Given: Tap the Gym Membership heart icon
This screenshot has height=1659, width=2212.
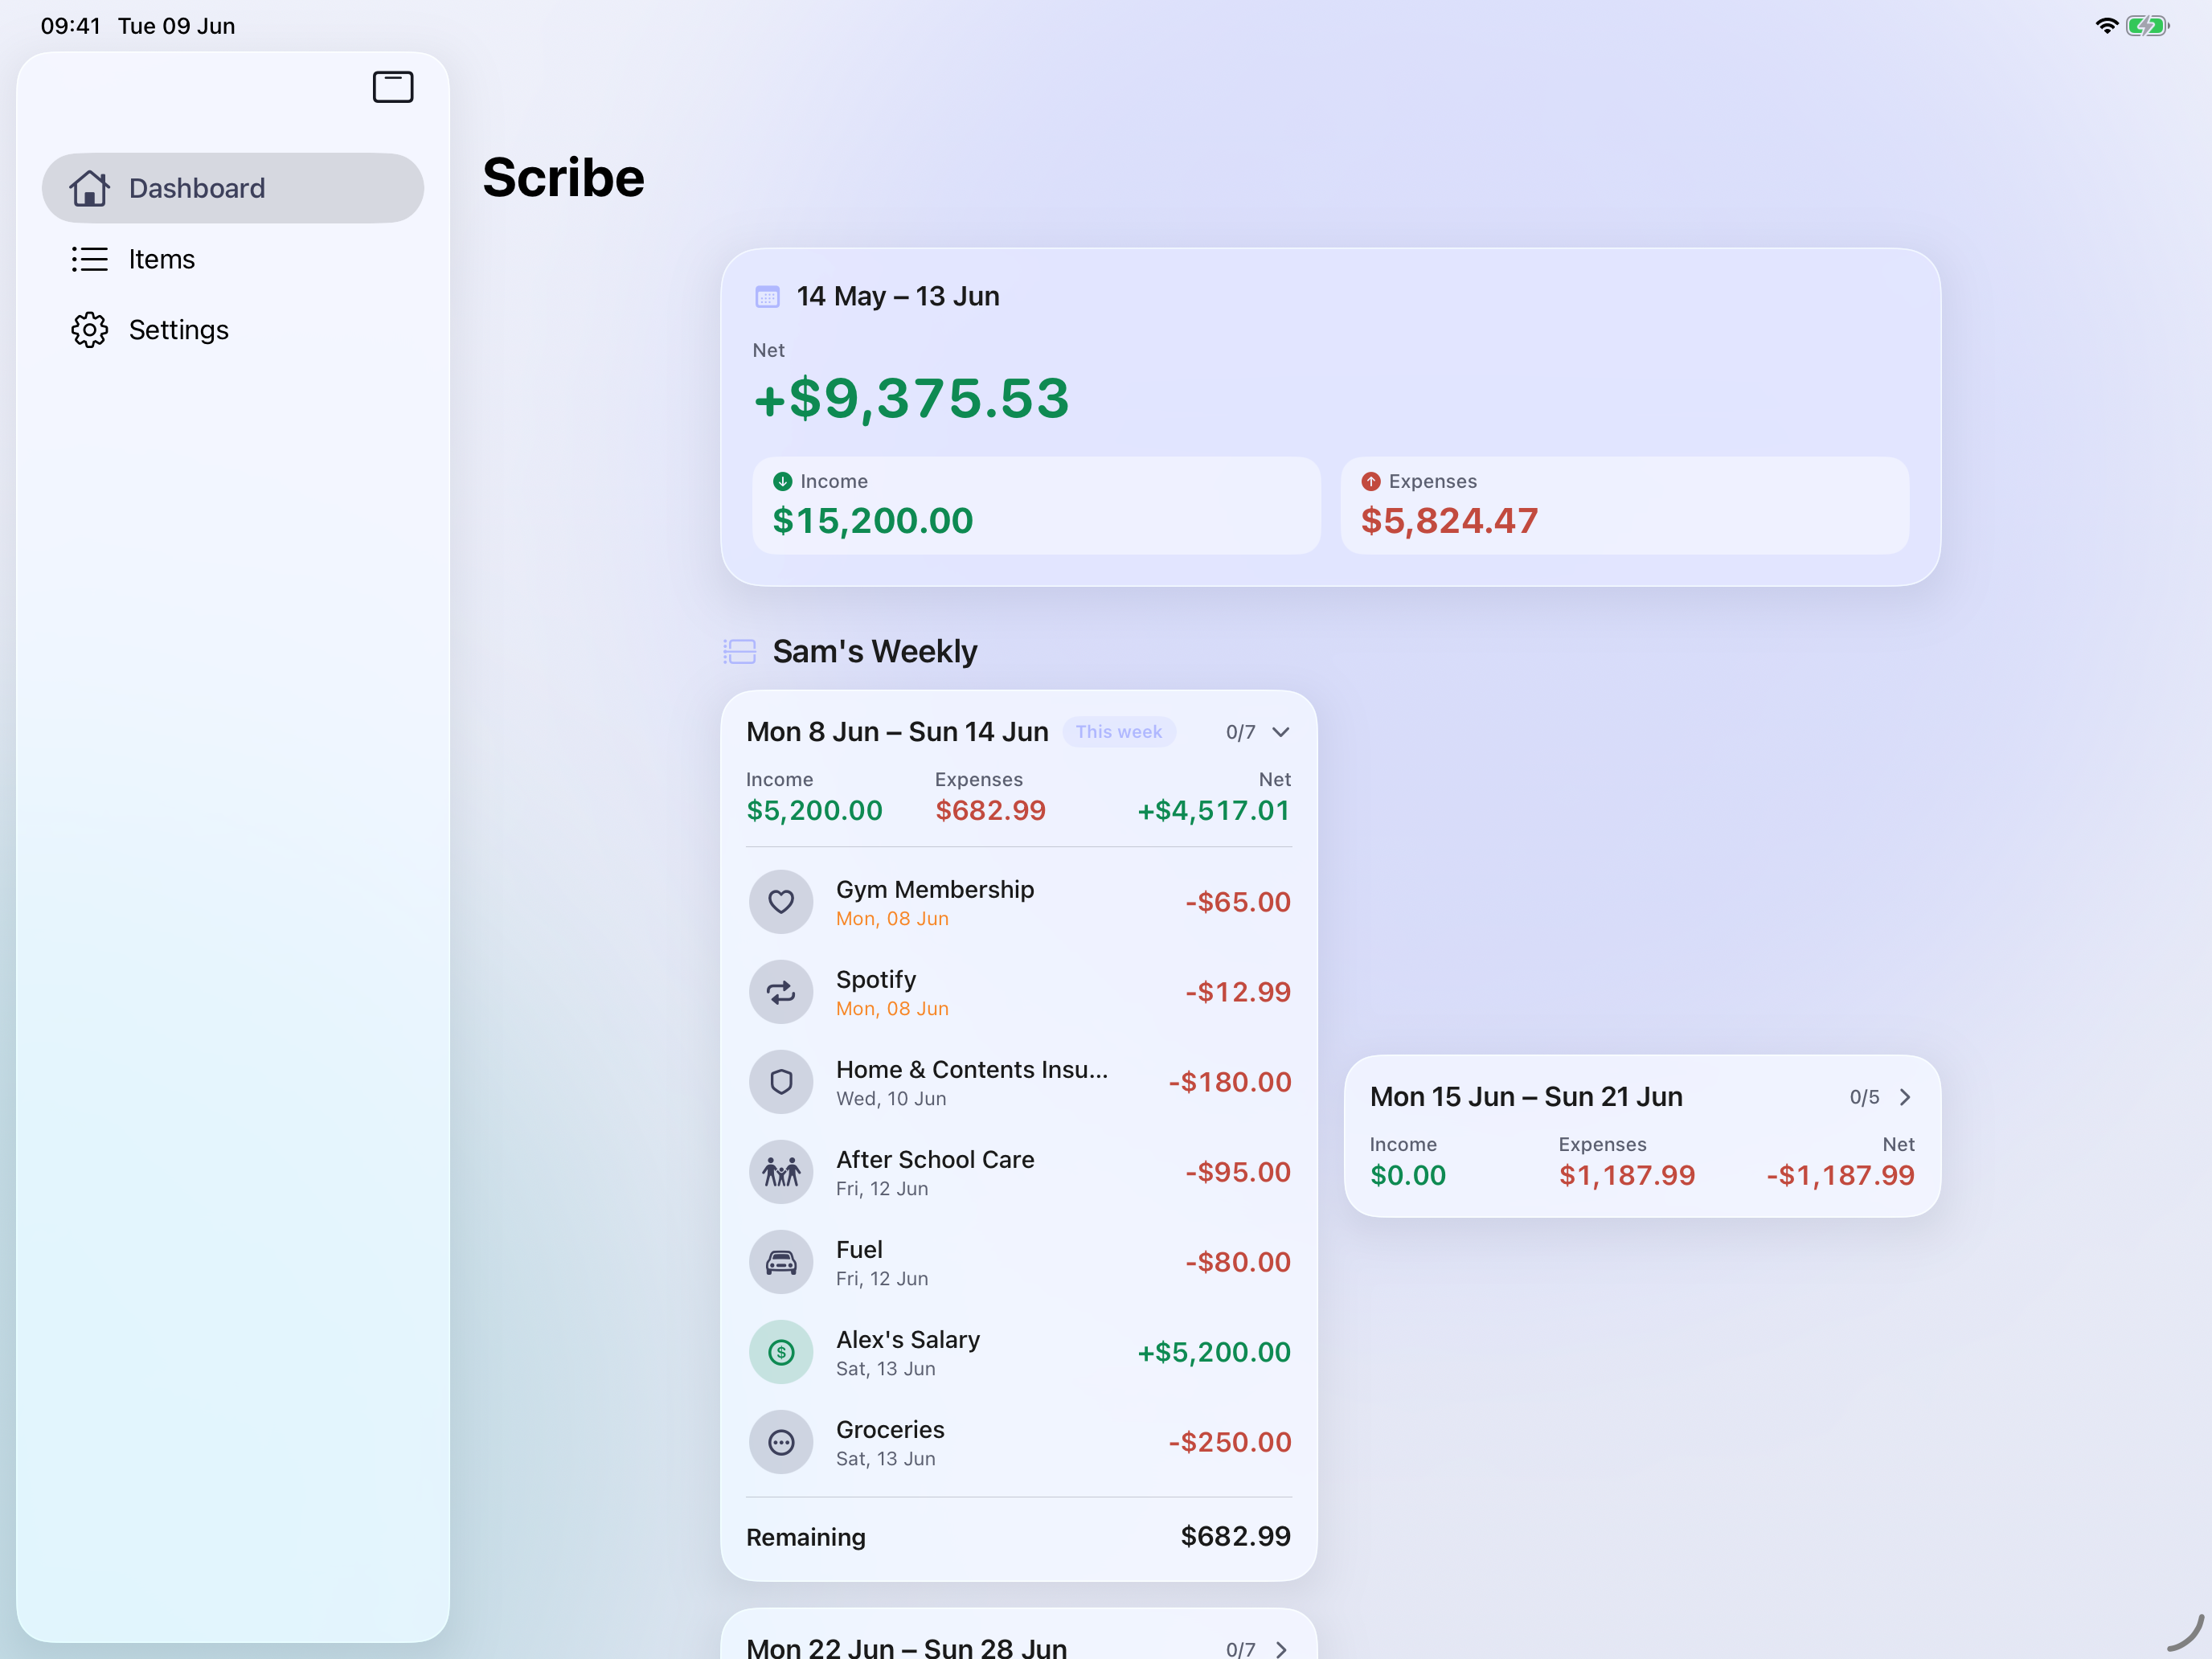Looking at the screenshot, I should point(781,902).
